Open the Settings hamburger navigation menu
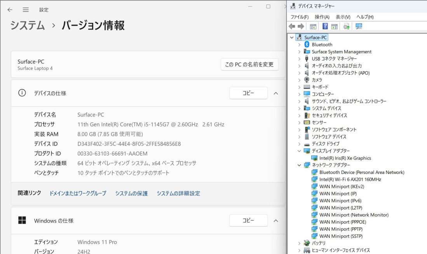427x254 pixels. (x=26, y=10)
